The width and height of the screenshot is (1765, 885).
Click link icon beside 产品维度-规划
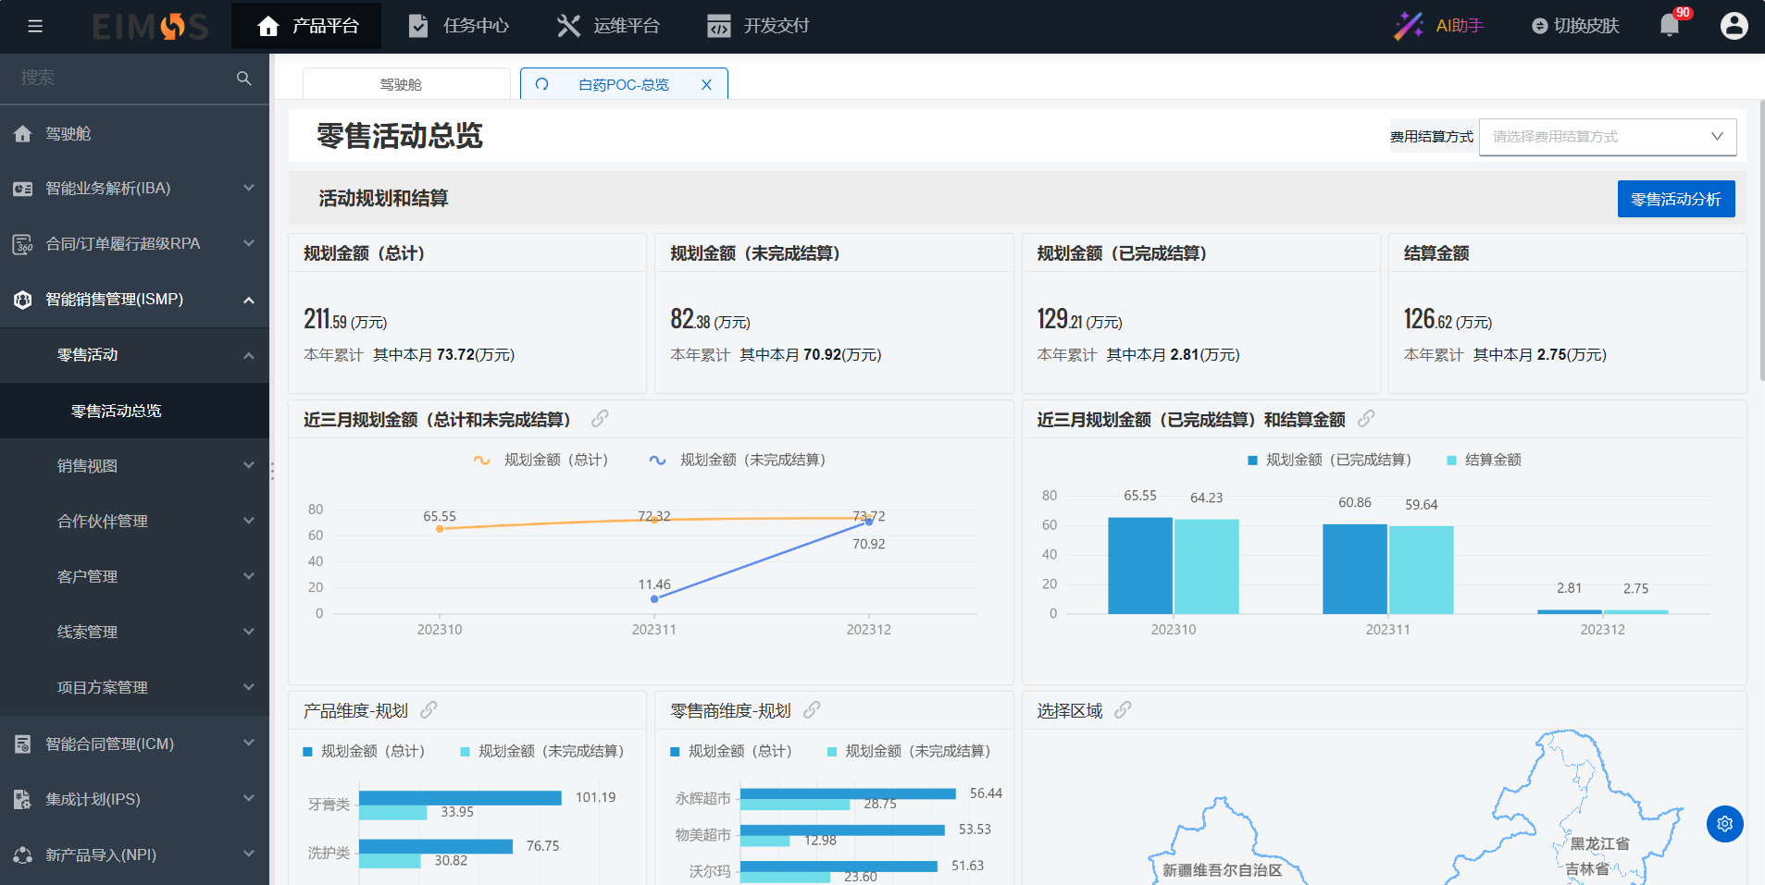(x=429, y=710)
